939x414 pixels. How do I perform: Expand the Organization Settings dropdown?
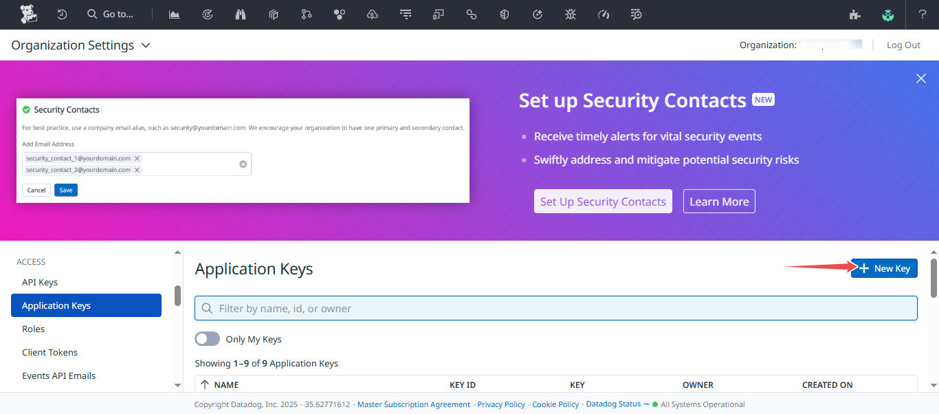[145, 45]
